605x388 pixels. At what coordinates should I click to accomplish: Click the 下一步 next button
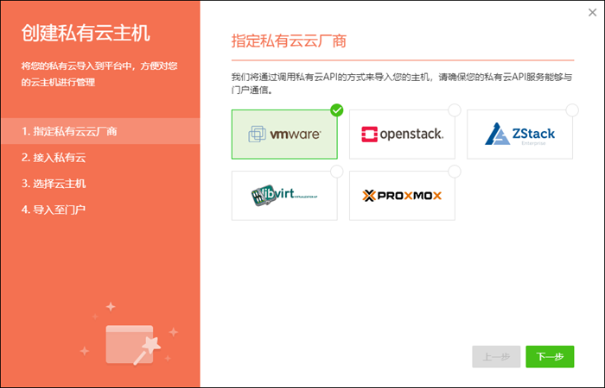pos(550,357)
